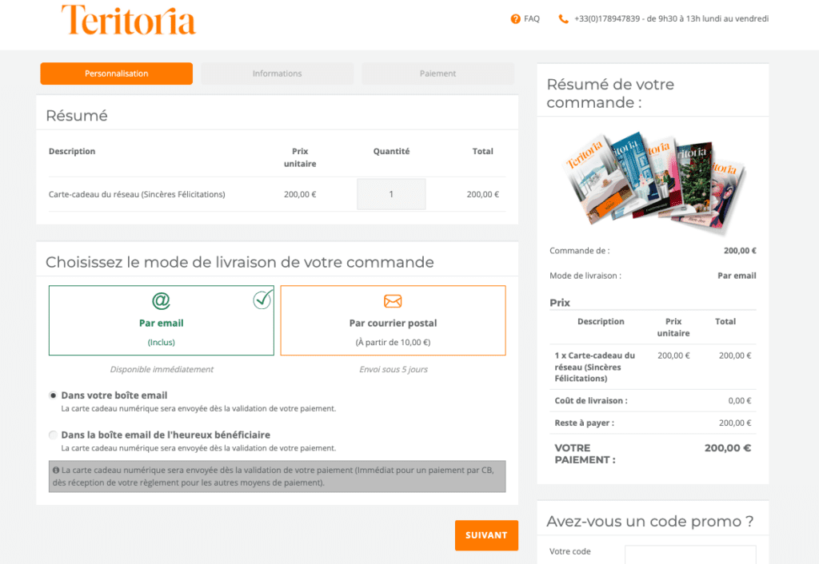
Task: Click the phone icon in header
Action: click(564, 19)
